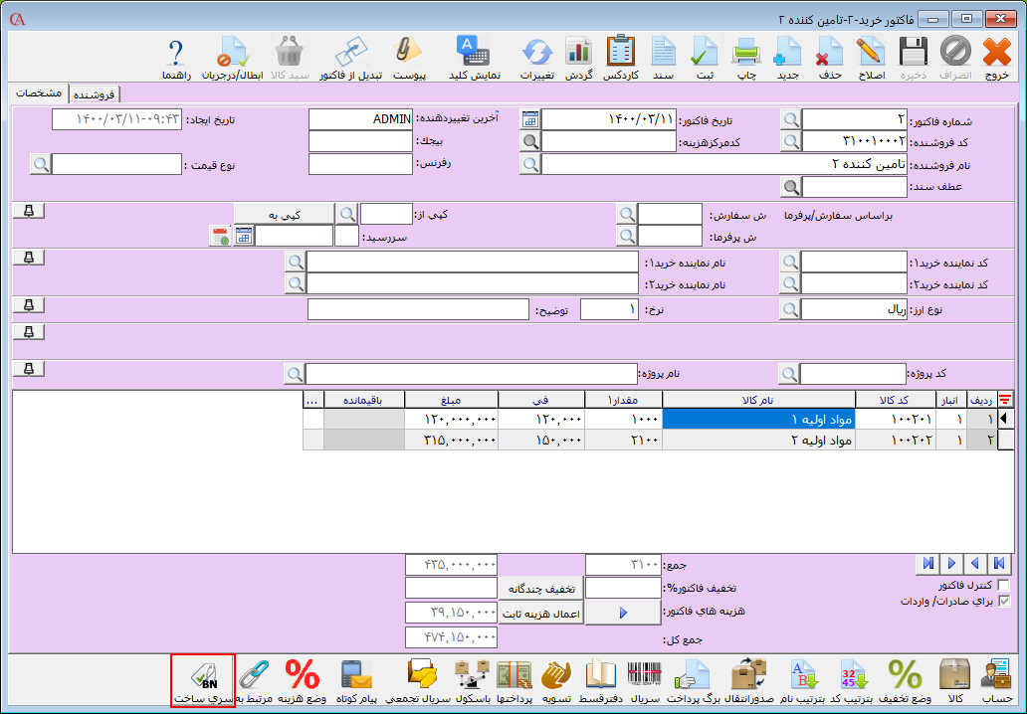
Task: Toggle the برای صادرات/ واردات checkbox
Action: pos(1003,602)
